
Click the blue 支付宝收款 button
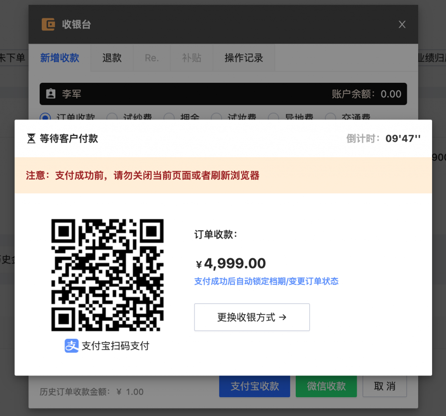pyautogui.click(x=254, y=386)
